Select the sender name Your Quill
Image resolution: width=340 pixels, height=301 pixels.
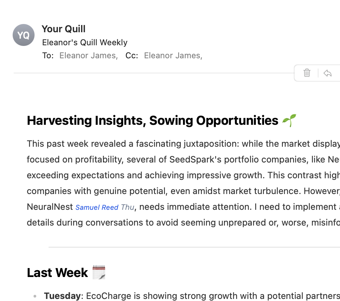click(x=64, y=29)
